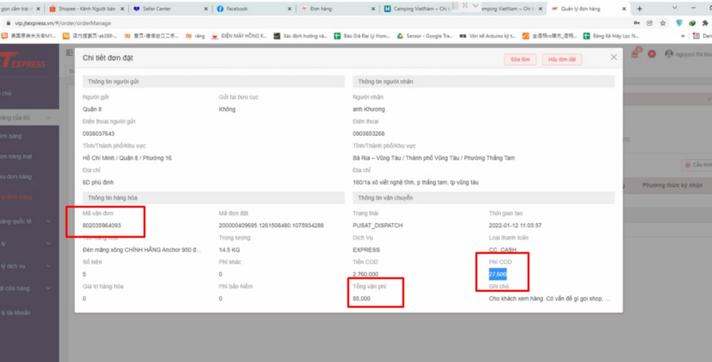Close the Seller Center tab

tap(205, 9)
